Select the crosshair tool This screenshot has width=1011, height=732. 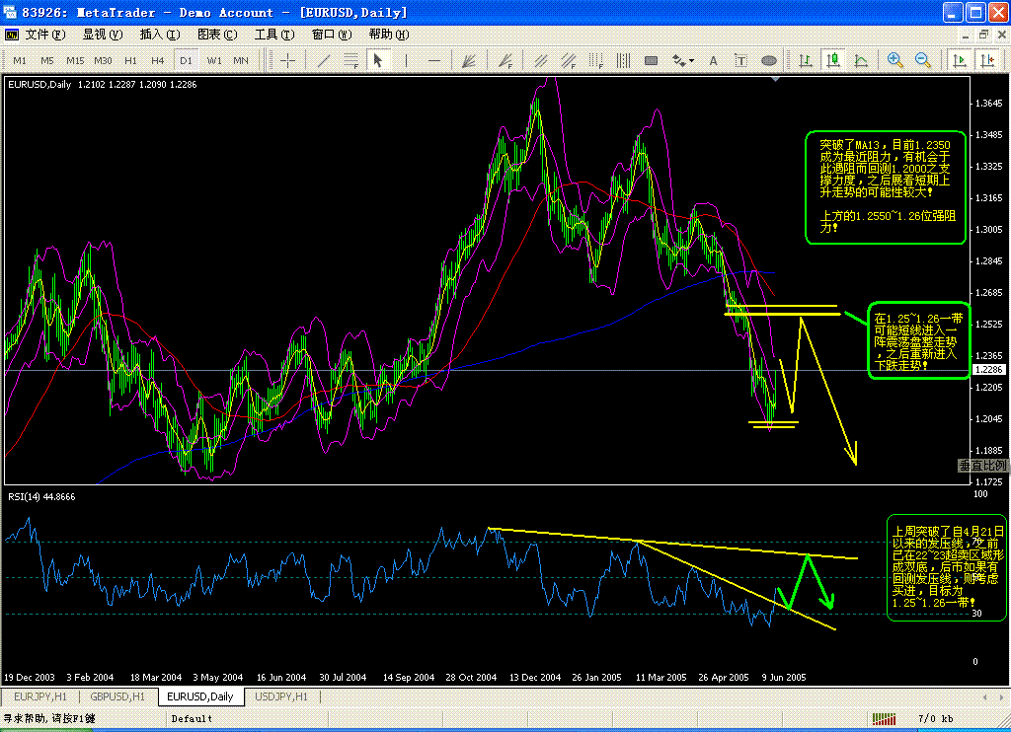point(287,60)
